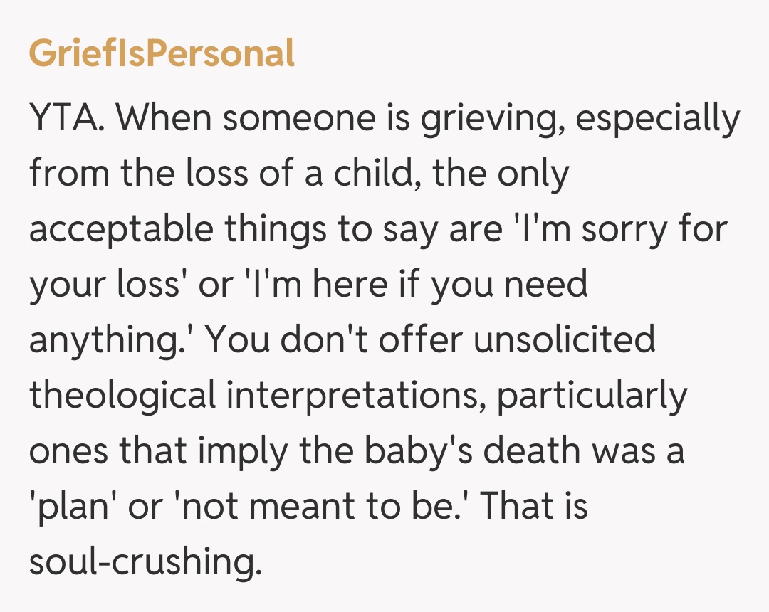Click the word 'acceptable' in the comment
Image resolution: width=769 pixels, height=612 pixels.
[120, 228]
